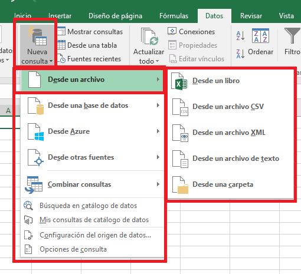Open the Actualizar todo dropdown arrow

coord(157,61)
